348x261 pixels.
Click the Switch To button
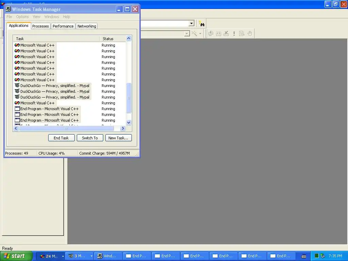tap(90, 138)
